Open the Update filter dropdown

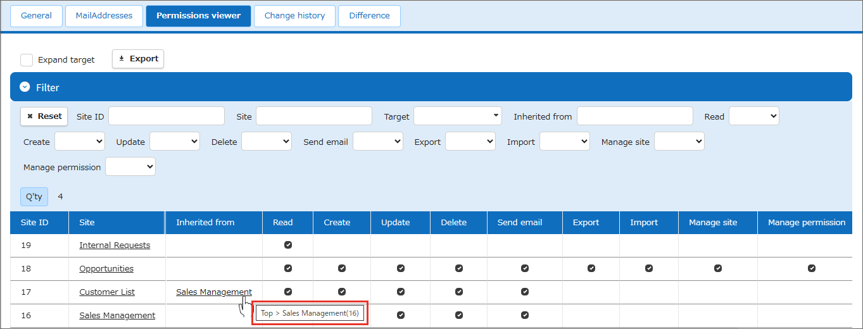click(175, 141)
